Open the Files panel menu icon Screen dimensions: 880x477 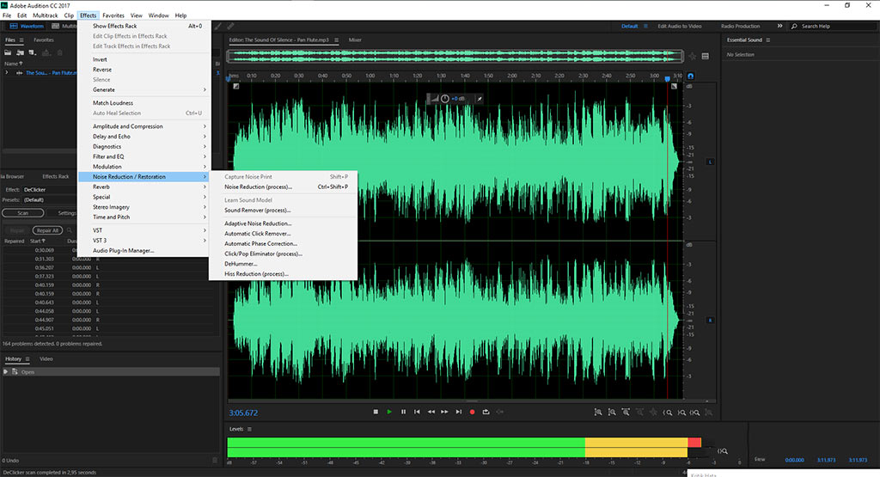coord(21,40)
